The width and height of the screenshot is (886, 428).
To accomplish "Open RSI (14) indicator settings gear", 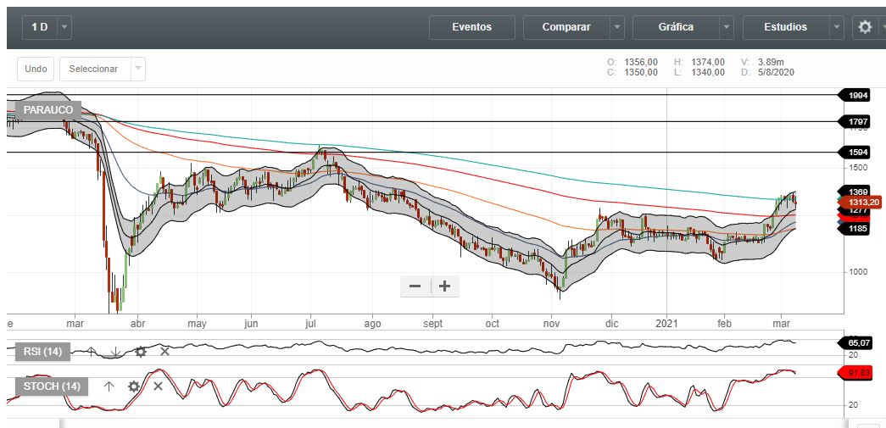I will [141, 351].
